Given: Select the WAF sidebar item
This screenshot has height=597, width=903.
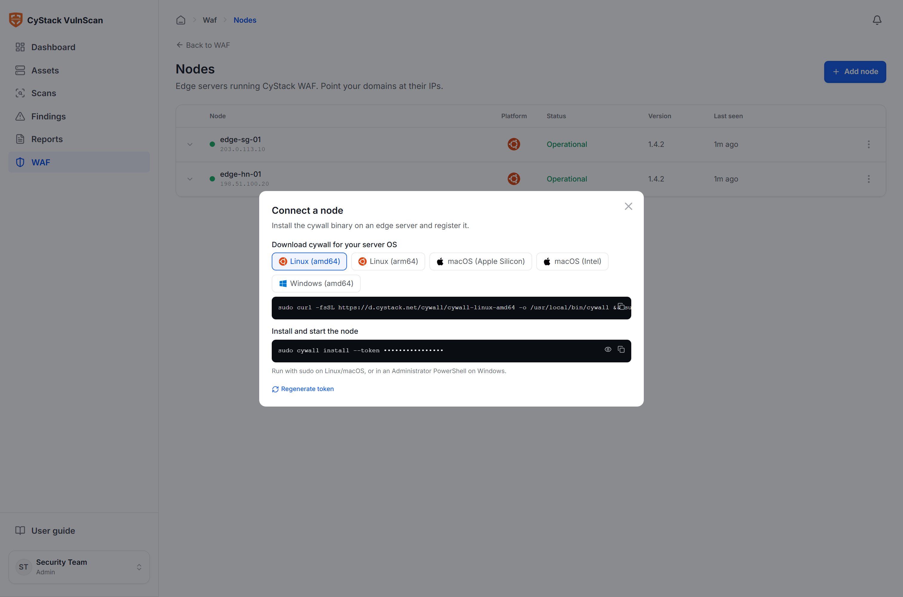Looking at the screenshot, I should coord(79,162).
